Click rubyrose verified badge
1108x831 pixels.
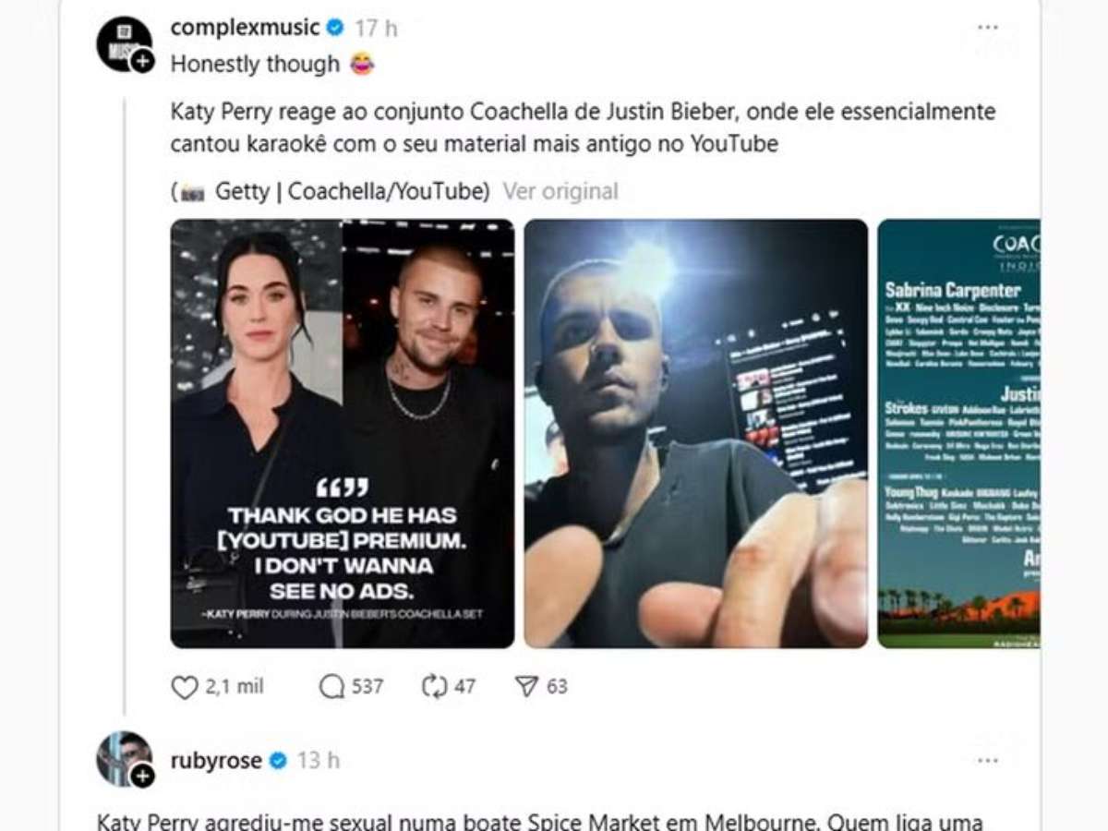click(x=278, y=761)
